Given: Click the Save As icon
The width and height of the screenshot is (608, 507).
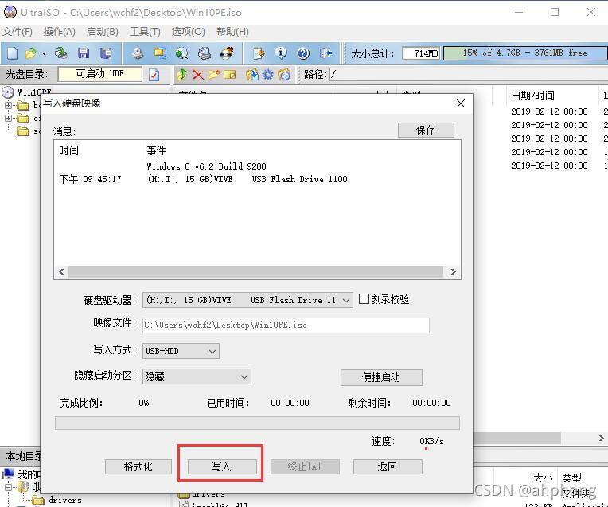Looking at the screenshot, I should pos(106,53).
